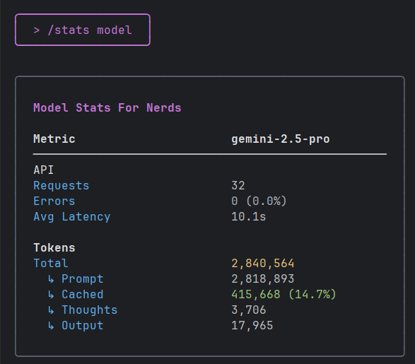Click the Thoughts value 3,706
Viewport: 415px width, 364px height.
pyautogui.click(x=249, y=310)
